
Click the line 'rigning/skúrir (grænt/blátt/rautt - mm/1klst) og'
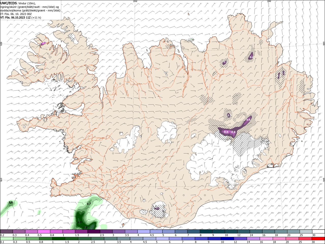tap(30, 7)
